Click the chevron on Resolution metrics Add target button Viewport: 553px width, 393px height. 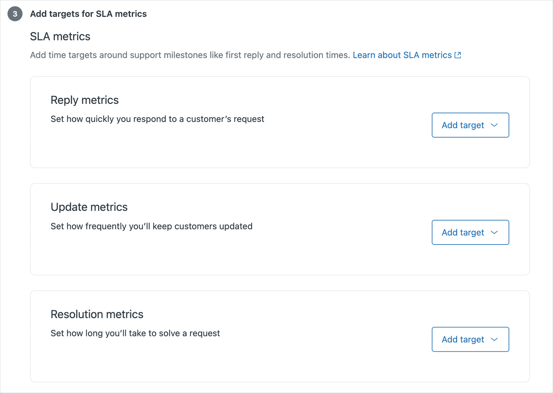click(x=494, y=339)
